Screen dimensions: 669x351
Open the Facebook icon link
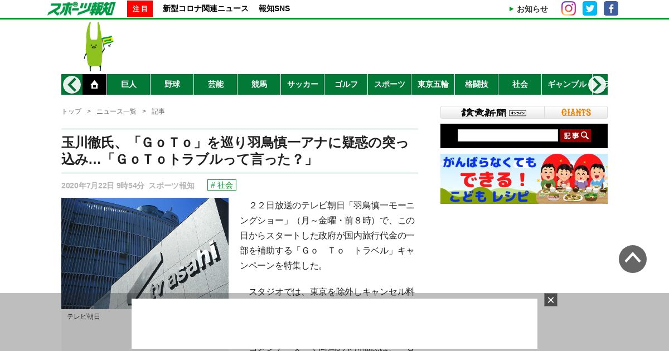pos(611,8)
